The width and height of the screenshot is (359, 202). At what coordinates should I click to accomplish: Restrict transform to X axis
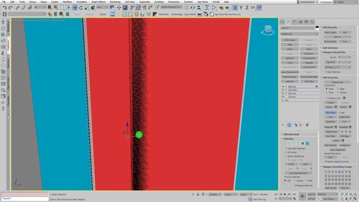(x=235, y=8)
